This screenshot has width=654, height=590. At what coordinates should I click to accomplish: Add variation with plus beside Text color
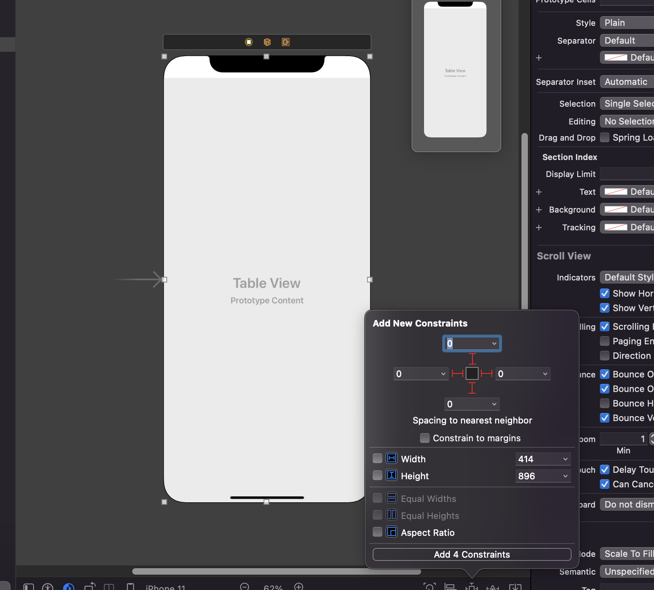tap(539, 192)
